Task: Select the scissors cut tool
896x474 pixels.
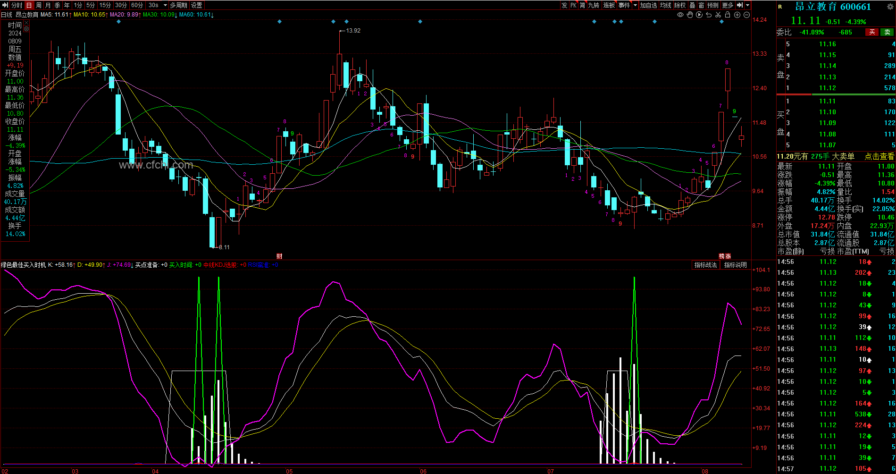Action: coord(718,15)
